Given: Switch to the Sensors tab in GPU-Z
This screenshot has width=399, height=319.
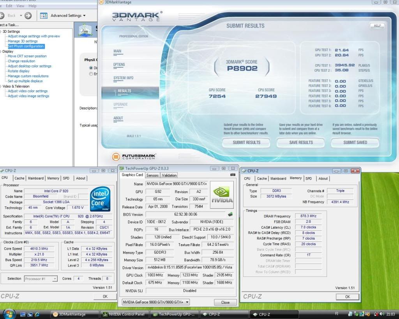Looking at the screenshot, I should pos(152,175).
